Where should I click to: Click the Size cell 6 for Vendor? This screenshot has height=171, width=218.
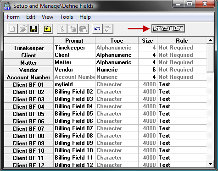(x=148, y=70)
